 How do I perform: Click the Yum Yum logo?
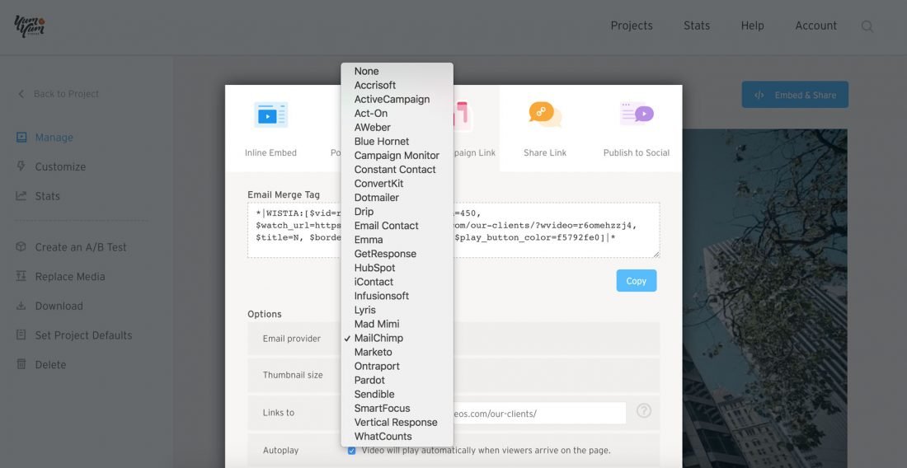click(30, 26)
